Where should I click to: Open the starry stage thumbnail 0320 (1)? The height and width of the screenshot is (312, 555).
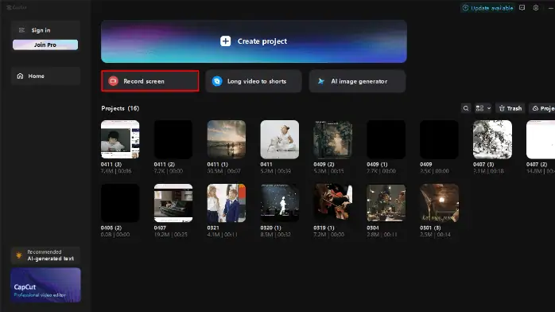(280, 203)
